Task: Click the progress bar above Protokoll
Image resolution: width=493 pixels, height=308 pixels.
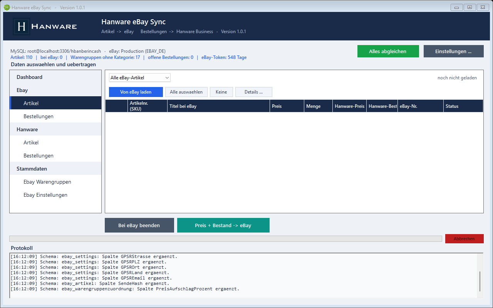Action: (x=226, y=239)
